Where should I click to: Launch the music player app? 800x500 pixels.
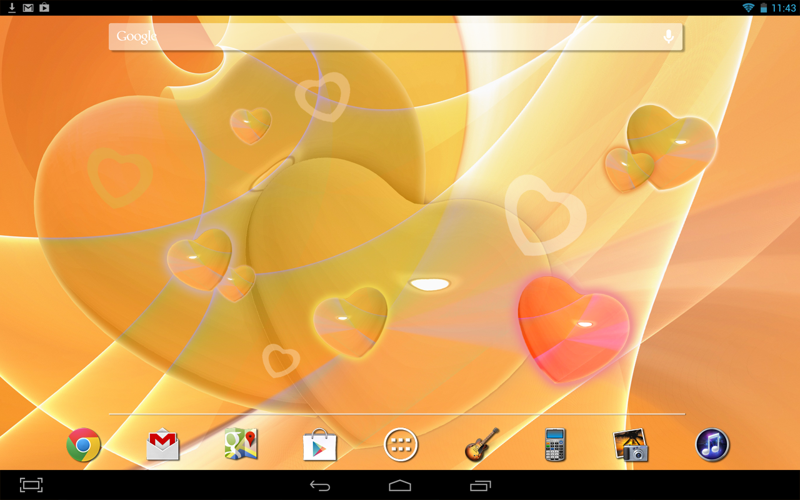[712, 445]
